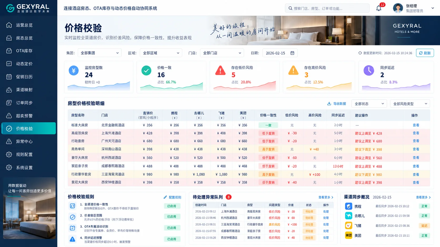
Task: Click the date field 2026-02-15
Action: click(x=280, y=53)
